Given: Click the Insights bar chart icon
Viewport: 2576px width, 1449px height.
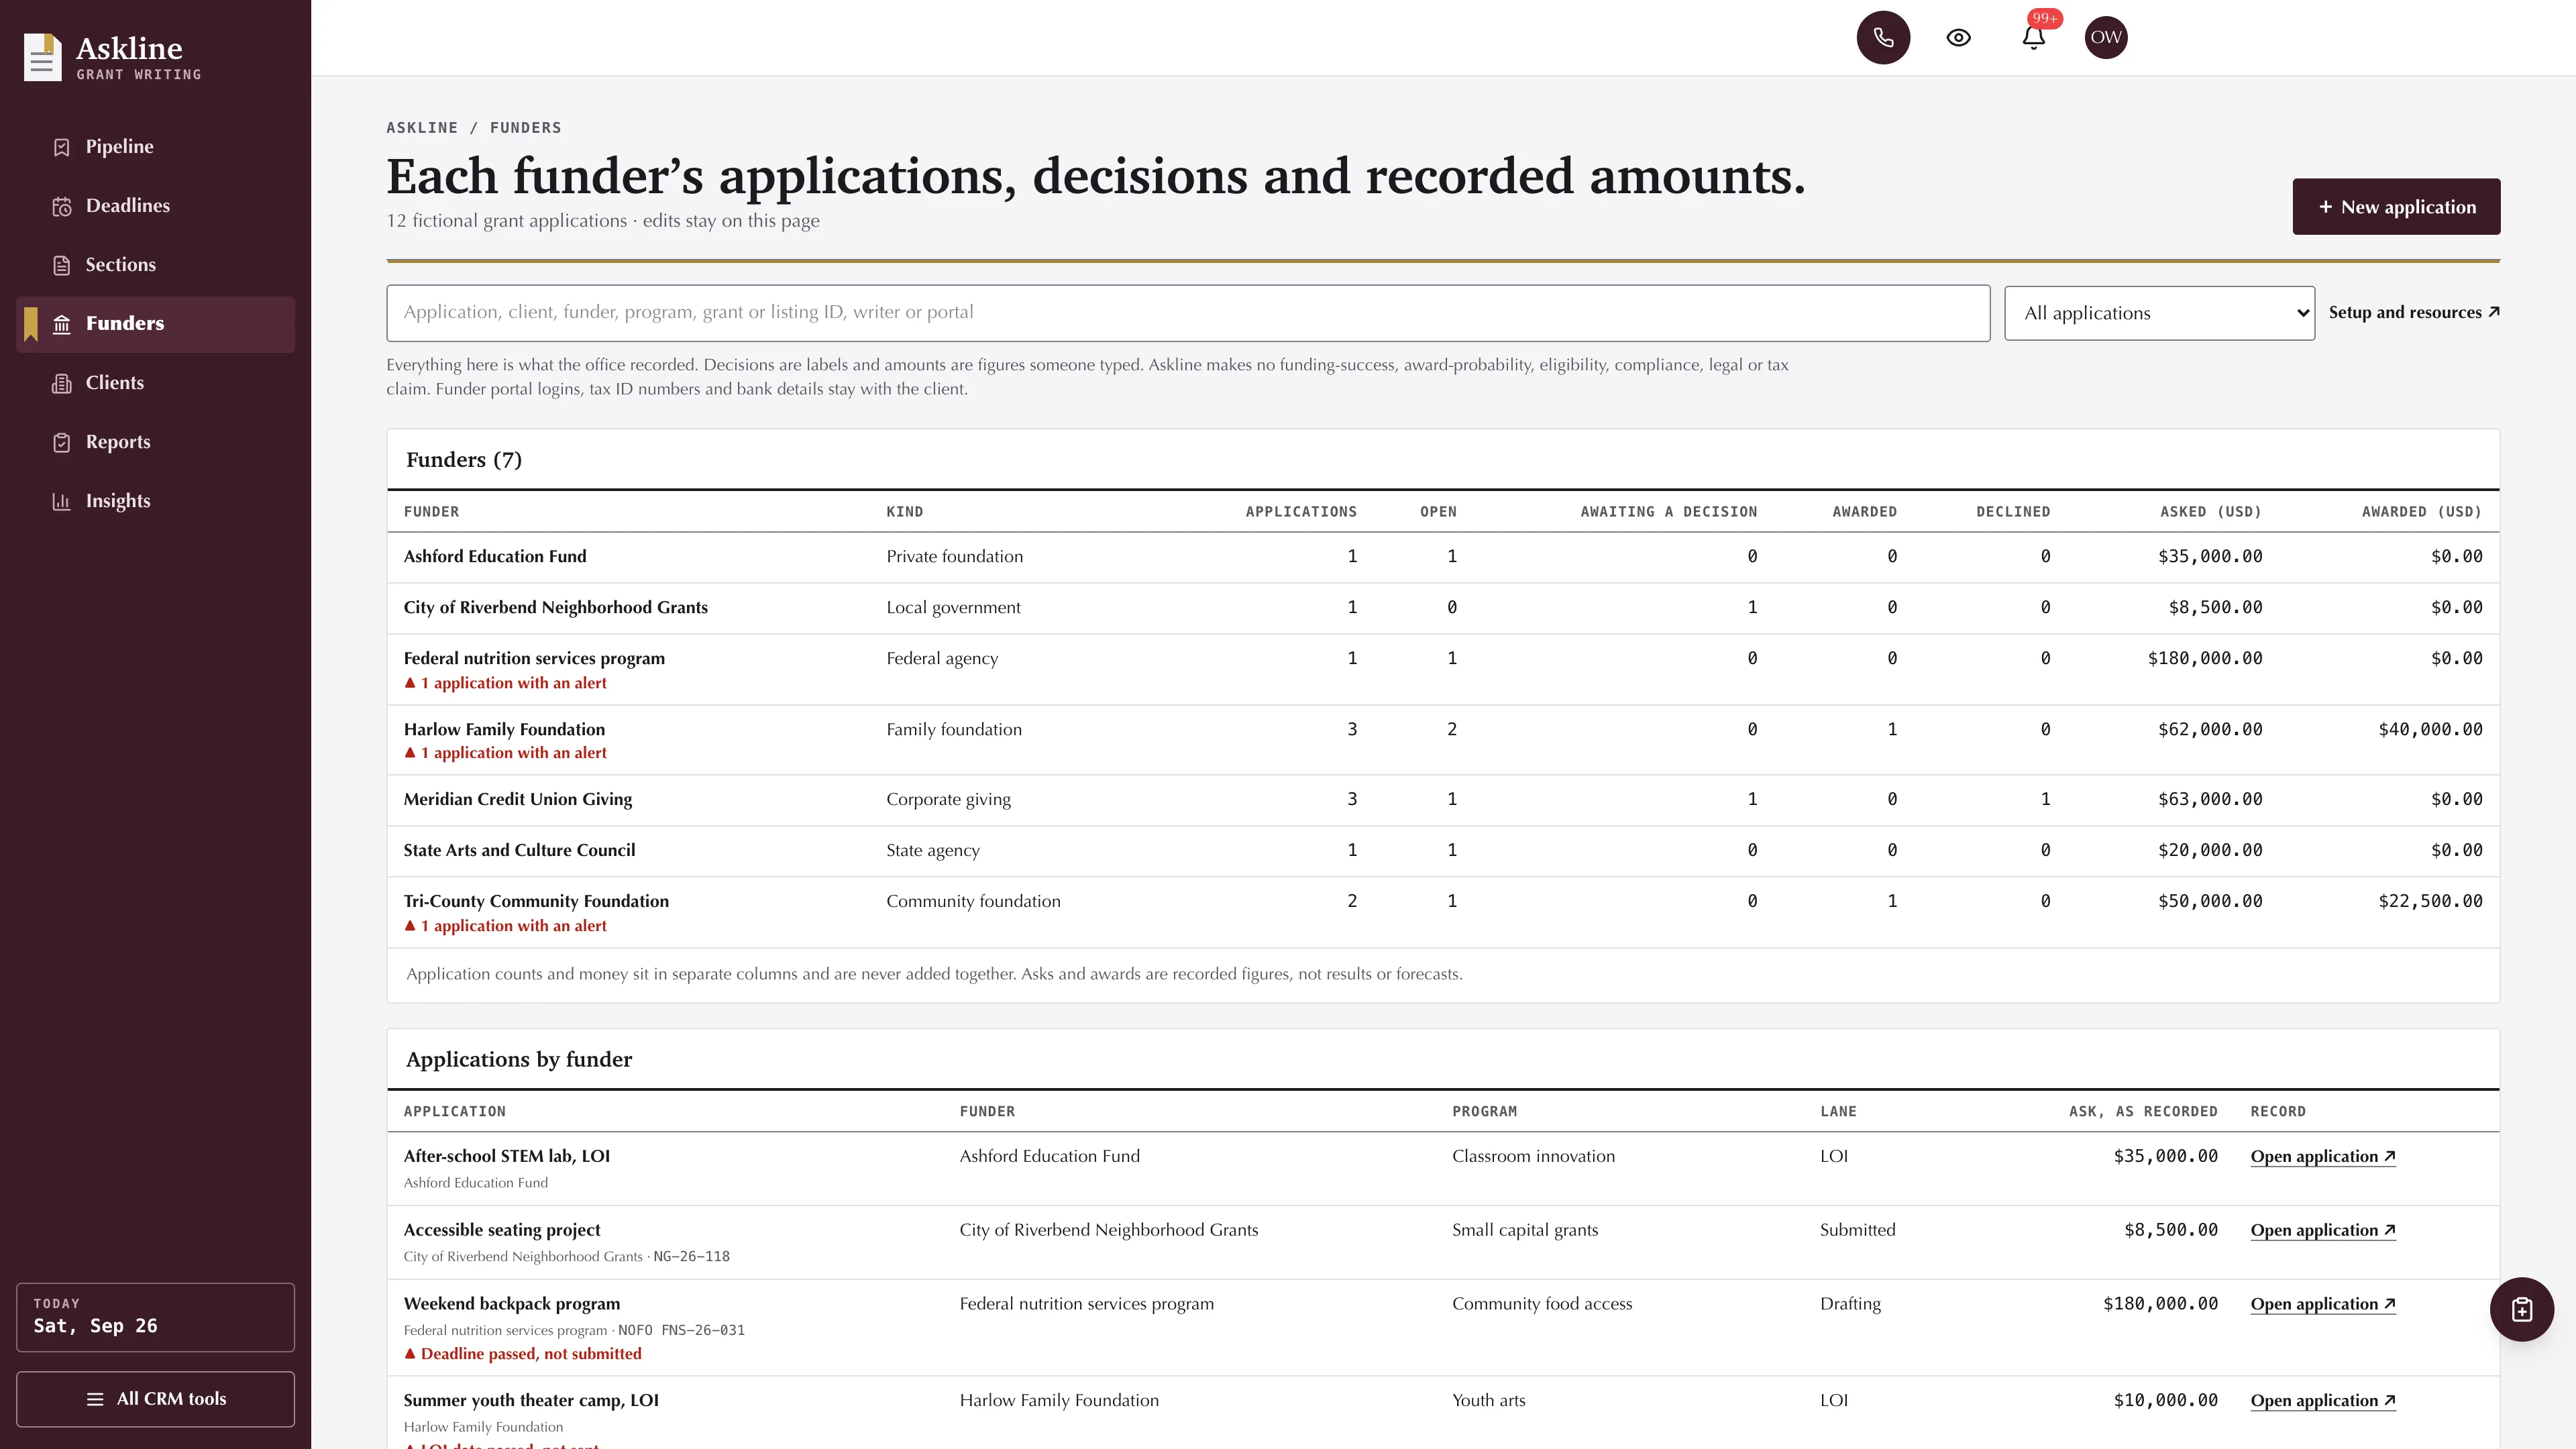Looking at the screenshot, I should tap(62, 501).
